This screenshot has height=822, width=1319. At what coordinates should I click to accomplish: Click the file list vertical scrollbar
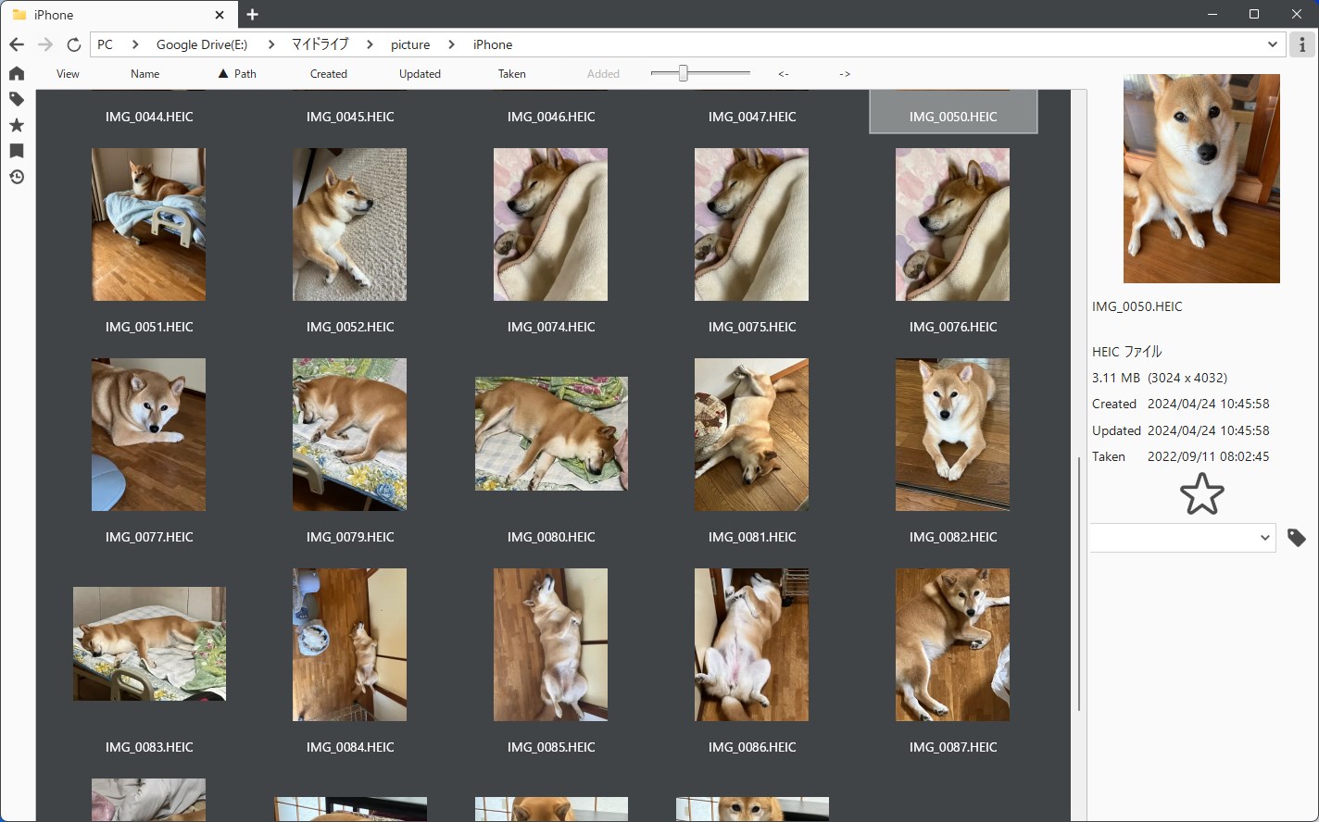(1079, 584)
